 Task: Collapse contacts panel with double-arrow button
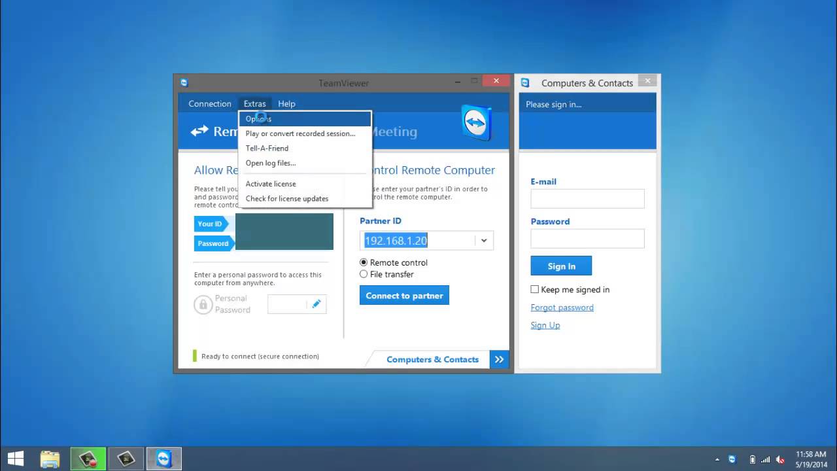click(500, 359)
